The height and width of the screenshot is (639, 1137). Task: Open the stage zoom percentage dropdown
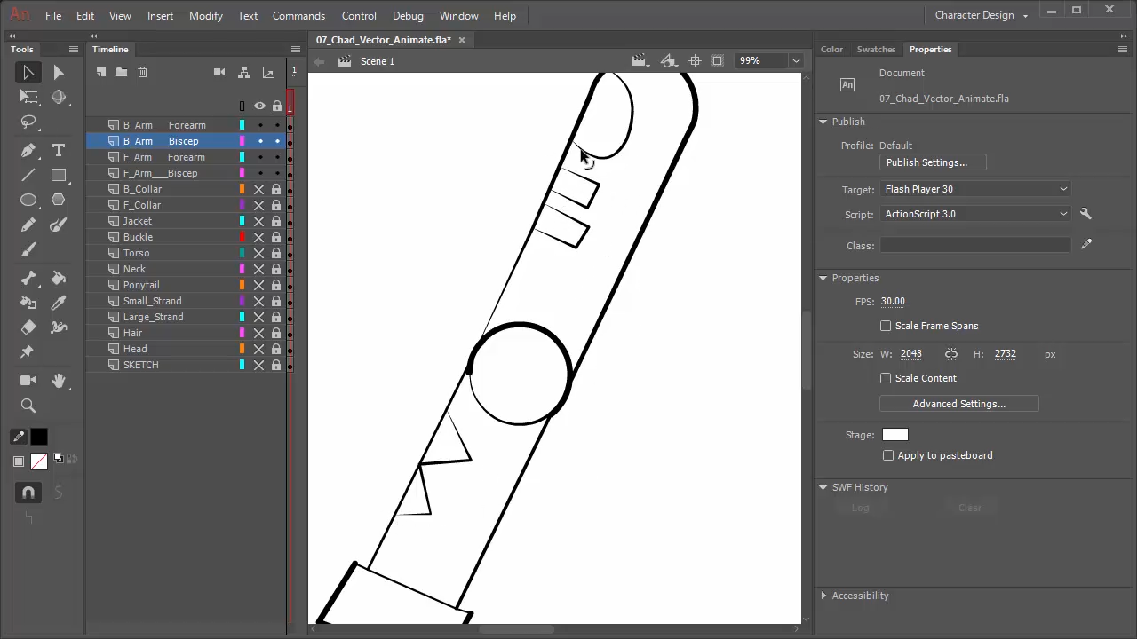coord(796,61)
